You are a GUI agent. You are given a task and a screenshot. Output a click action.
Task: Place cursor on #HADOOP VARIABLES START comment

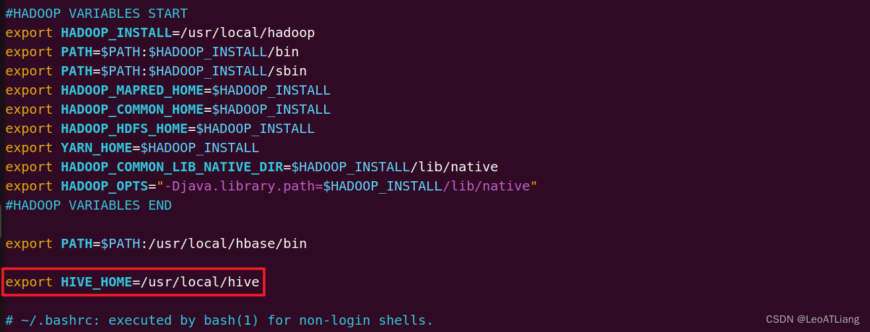click(97, 13)
